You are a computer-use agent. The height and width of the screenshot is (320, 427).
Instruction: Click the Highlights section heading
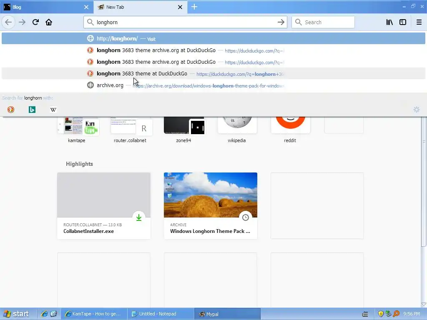pyautogui.click(x=79, y=164)
